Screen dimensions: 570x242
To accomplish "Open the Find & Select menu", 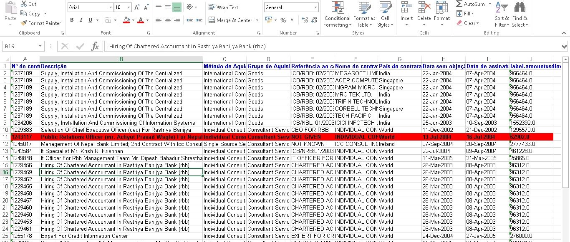I will tap(520, 15).
